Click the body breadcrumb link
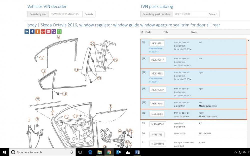 pos(32,25)
